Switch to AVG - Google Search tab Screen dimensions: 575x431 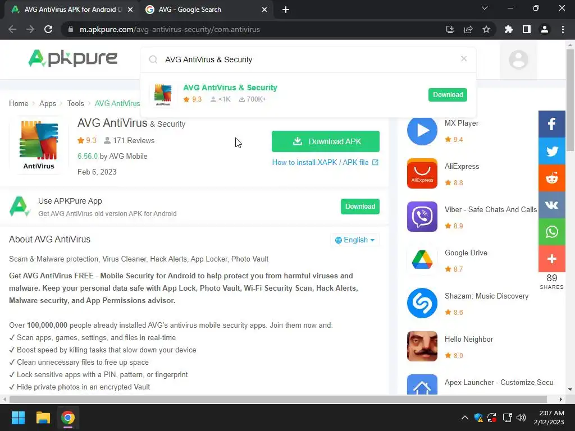207,10
